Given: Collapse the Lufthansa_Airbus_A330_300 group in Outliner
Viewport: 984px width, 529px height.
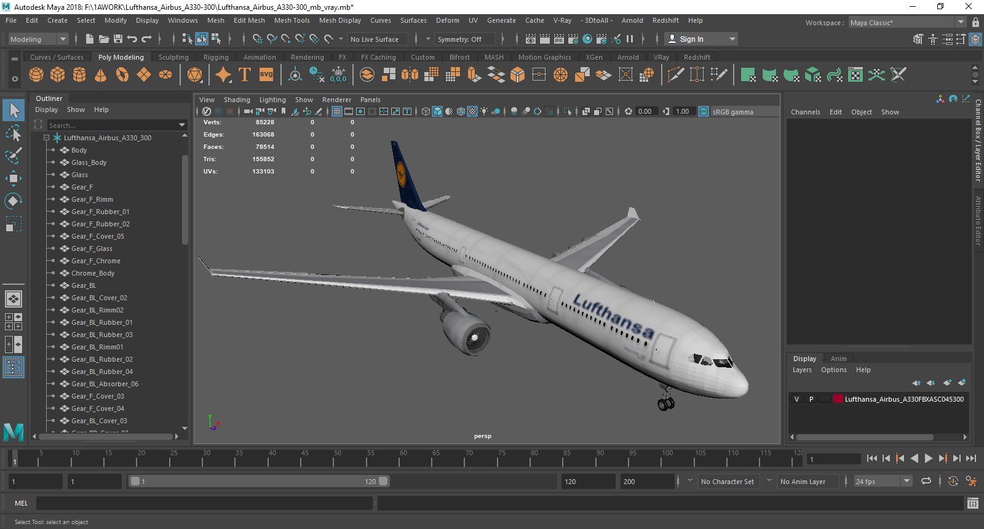Looking at the screenshot, I should pos(46,138).
